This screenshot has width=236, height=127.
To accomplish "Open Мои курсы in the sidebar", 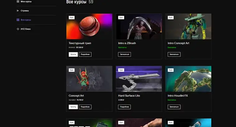I will pos(26,2).
